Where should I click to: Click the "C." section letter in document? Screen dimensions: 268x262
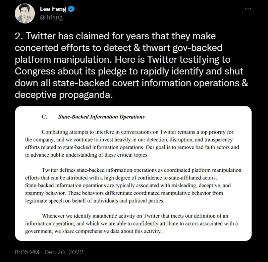(44, 117)
